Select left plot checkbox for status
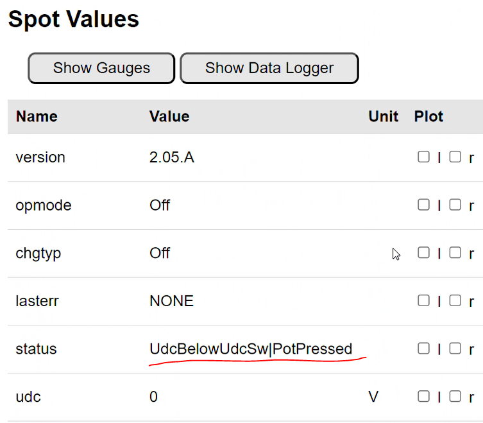Viewport: 483px width, 423px height. click(x=423, y=349)
